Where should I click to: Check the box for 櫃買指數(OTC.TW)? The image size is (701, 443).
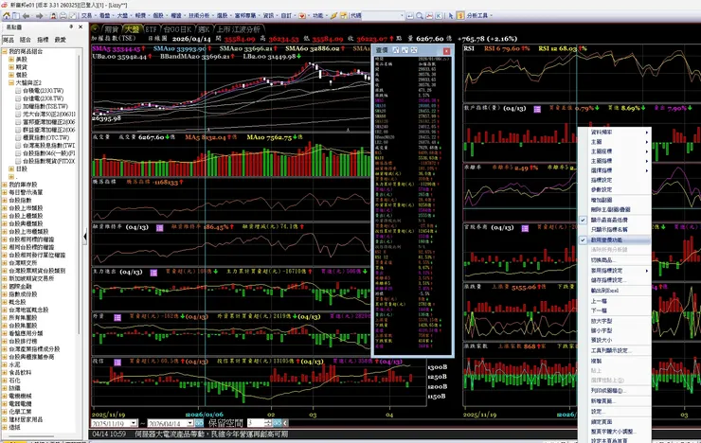[18, 137]
